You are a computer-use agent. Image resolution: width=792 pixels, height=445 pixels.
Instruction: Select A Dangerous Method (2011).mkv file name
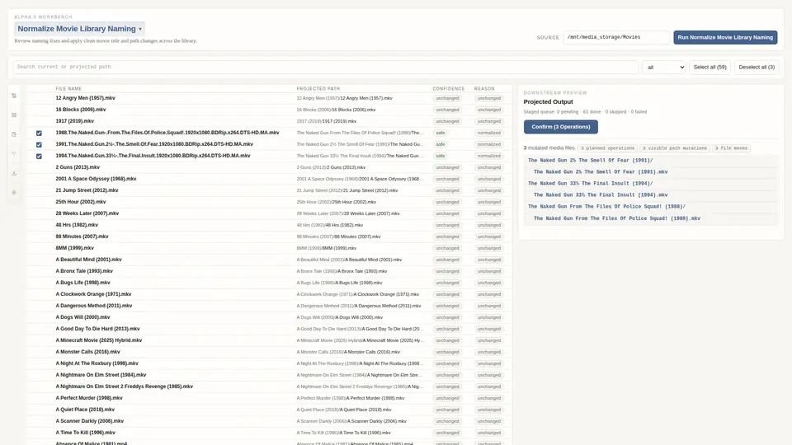point(94,306)
